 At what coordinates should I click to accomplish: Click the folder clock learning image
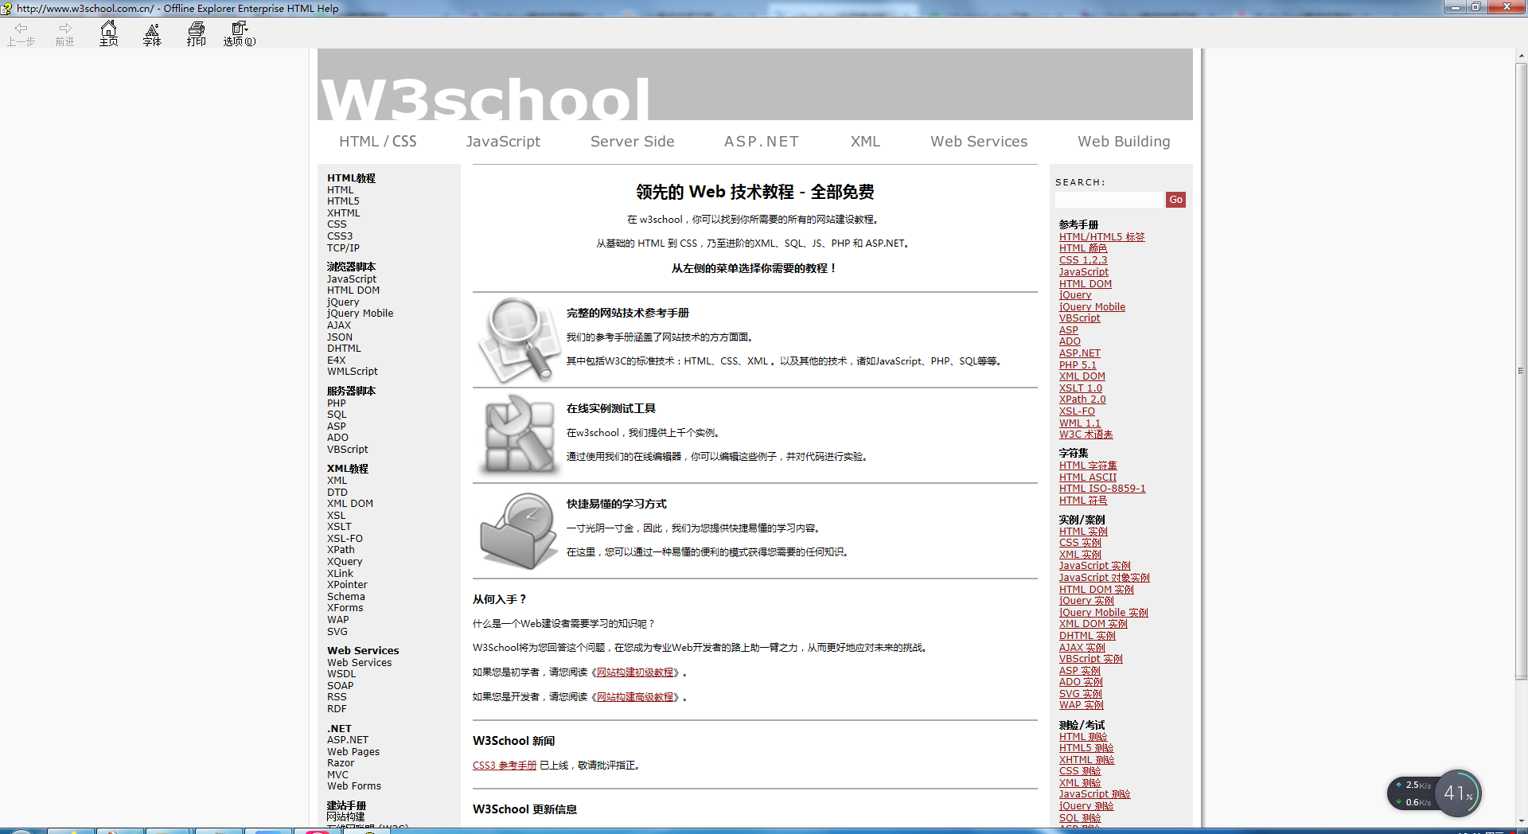[518, 531]
